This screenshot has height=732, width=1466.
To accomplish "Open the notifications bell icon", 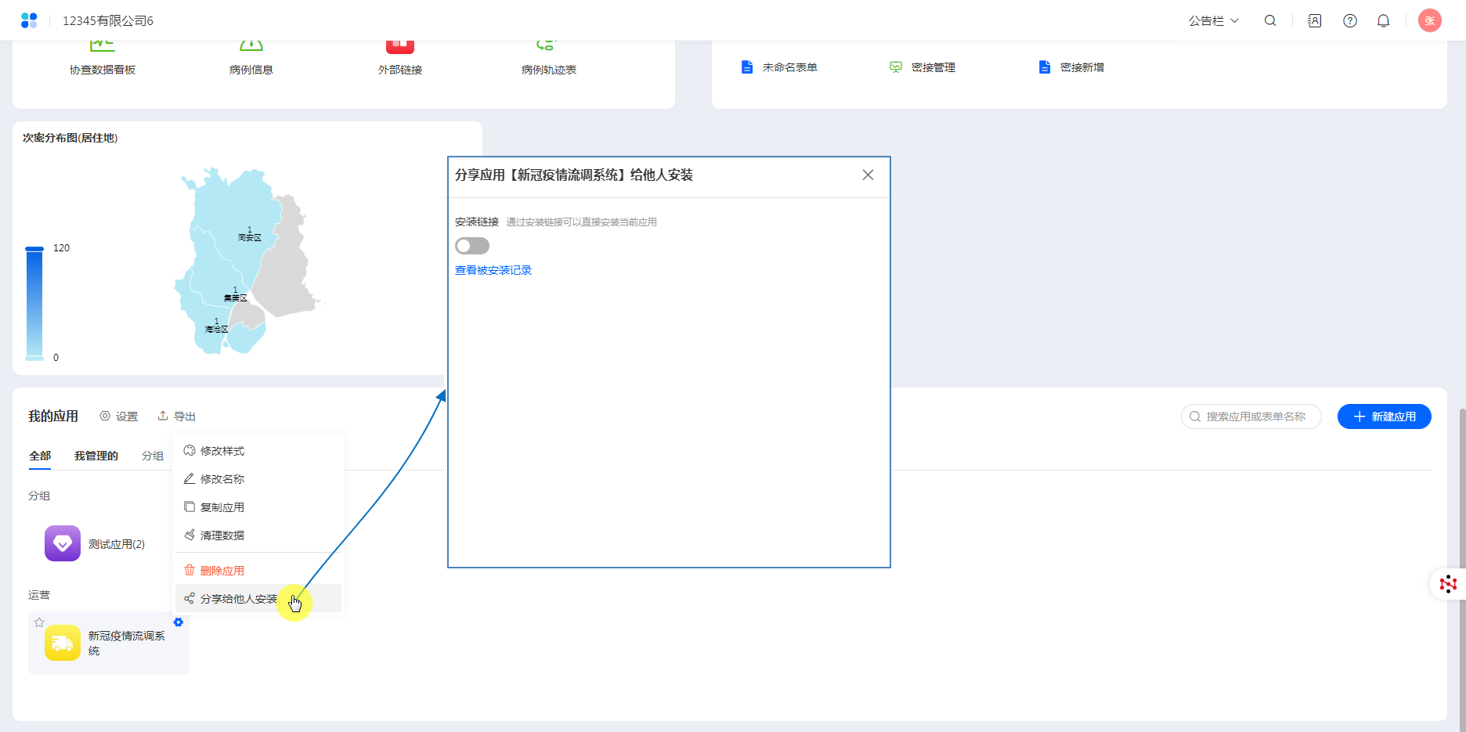I will coord(1384,21).
